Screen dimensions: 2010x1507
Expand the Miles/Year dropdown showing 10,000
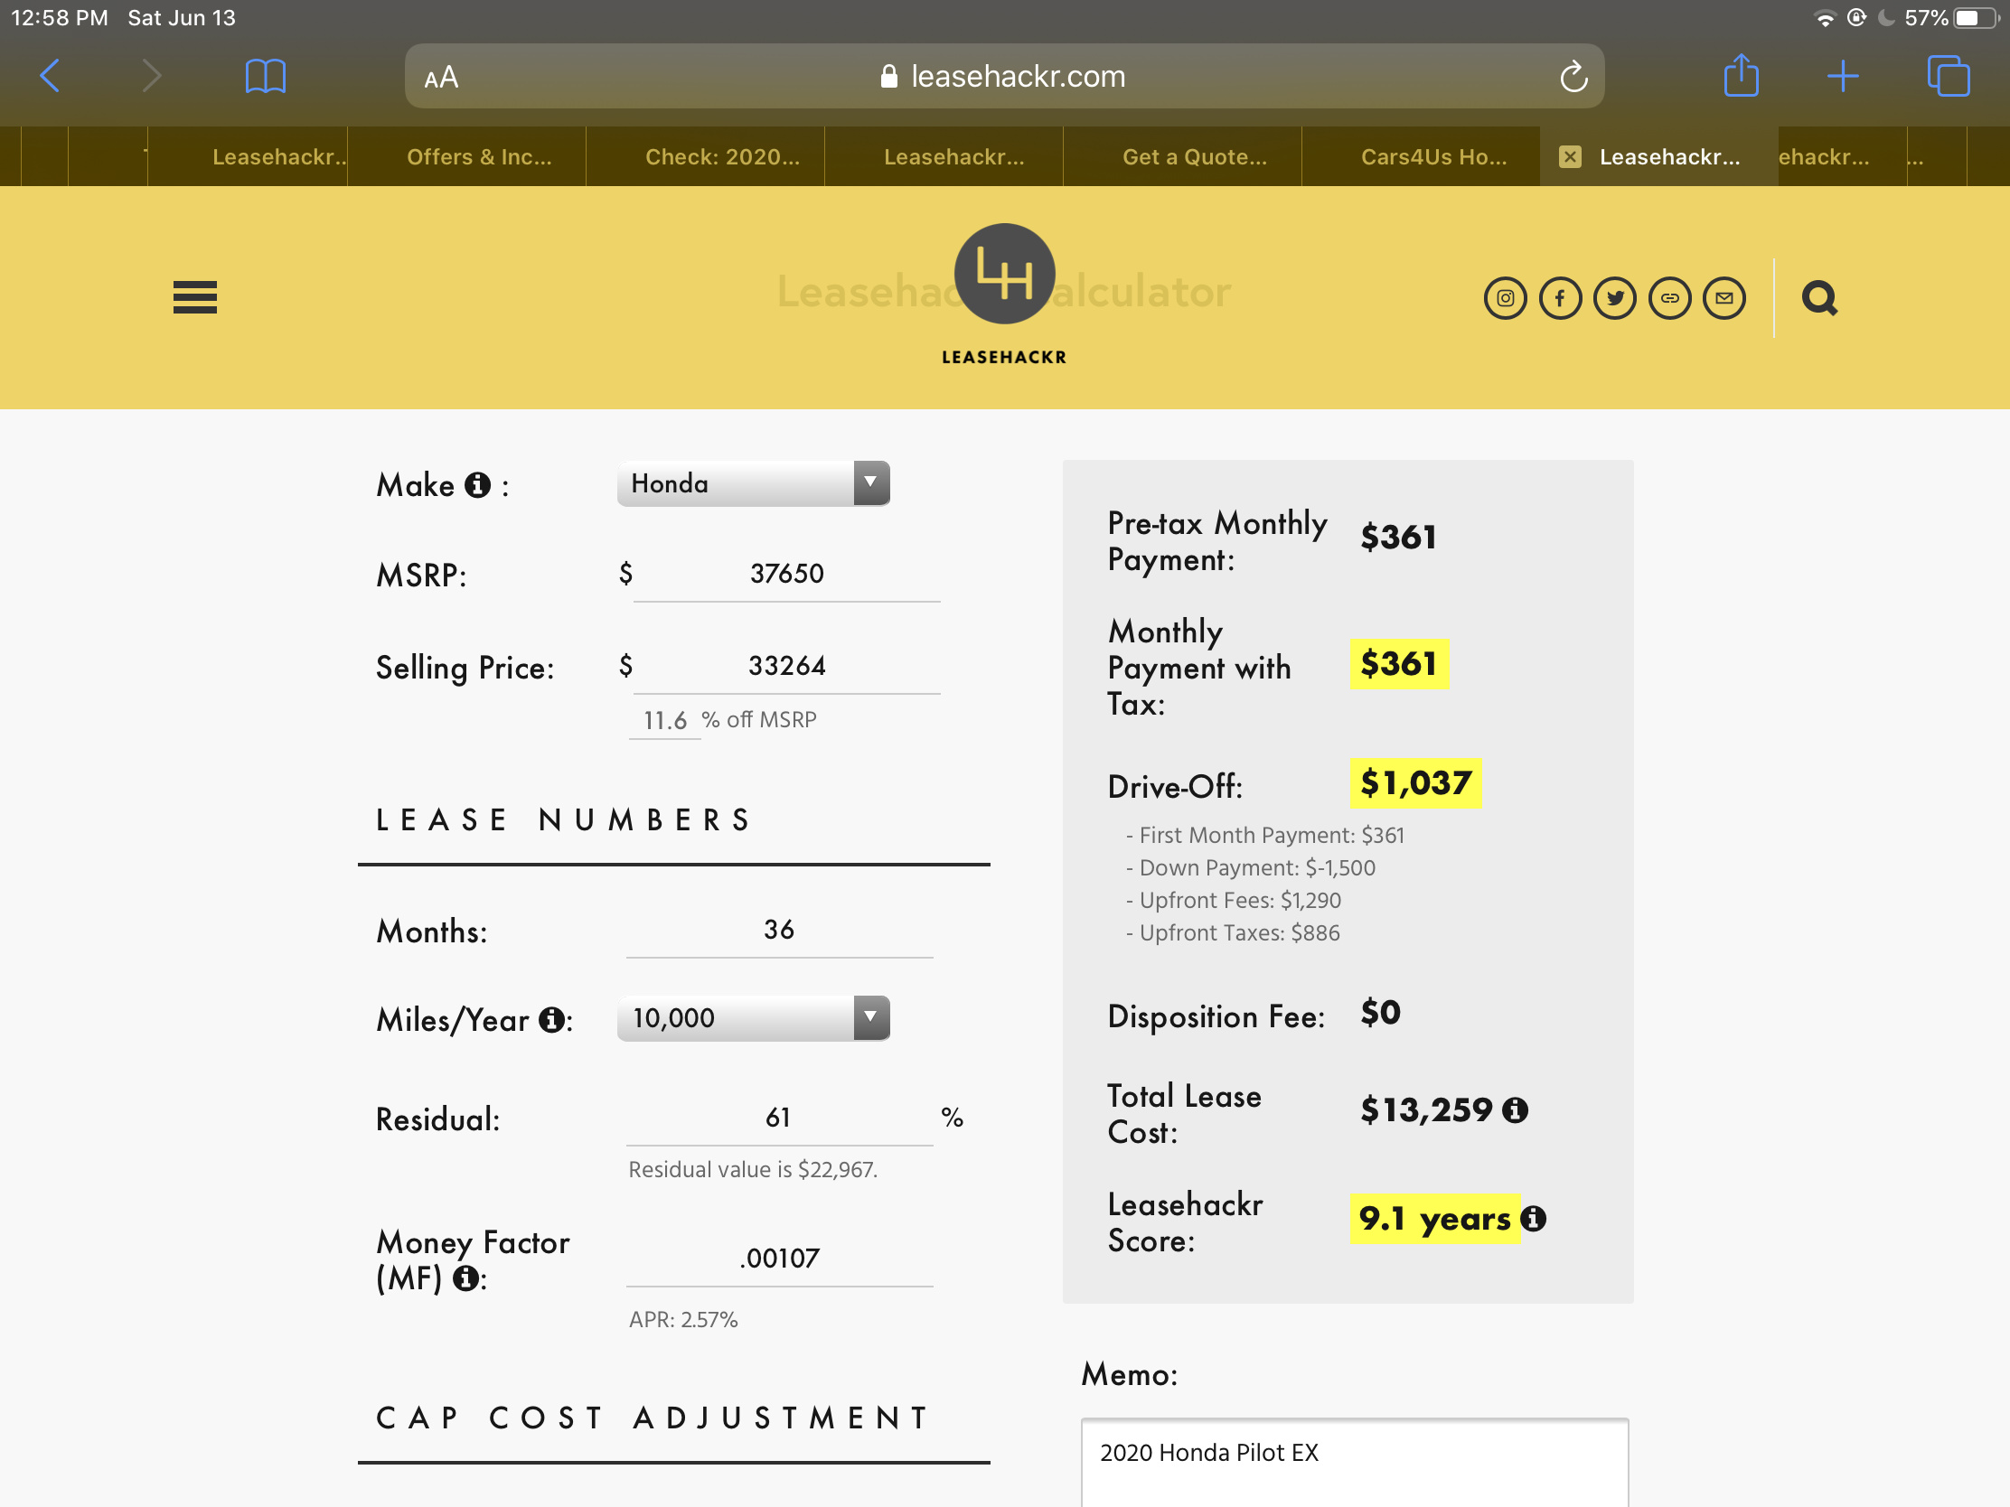(753, 1017)
